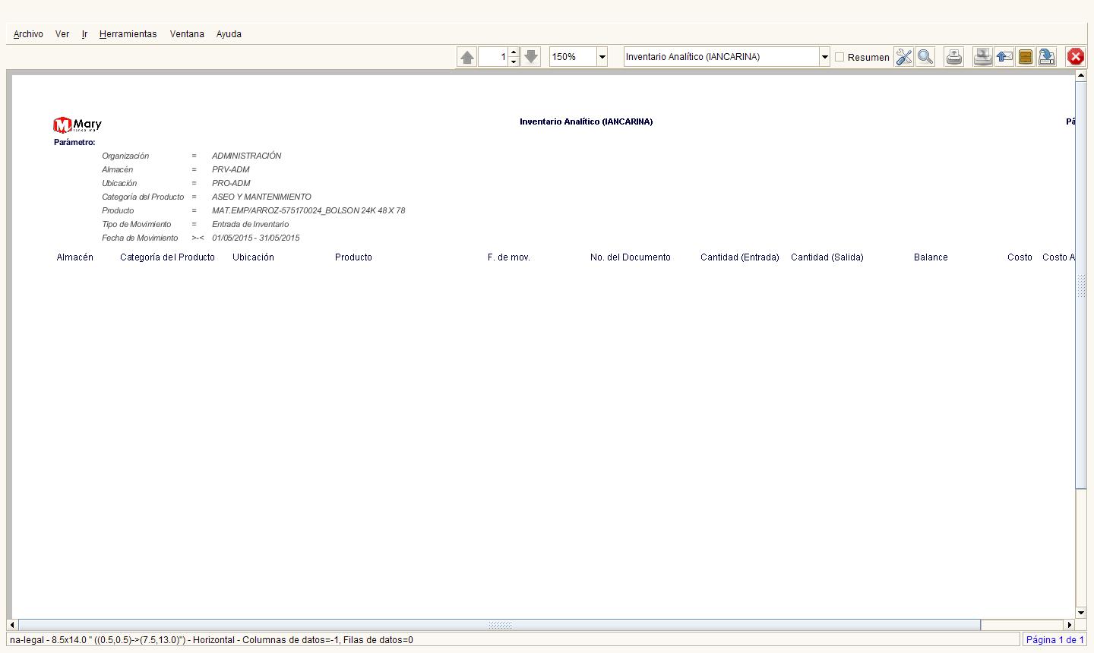Click the scroll right arrow

point(1070,625)
